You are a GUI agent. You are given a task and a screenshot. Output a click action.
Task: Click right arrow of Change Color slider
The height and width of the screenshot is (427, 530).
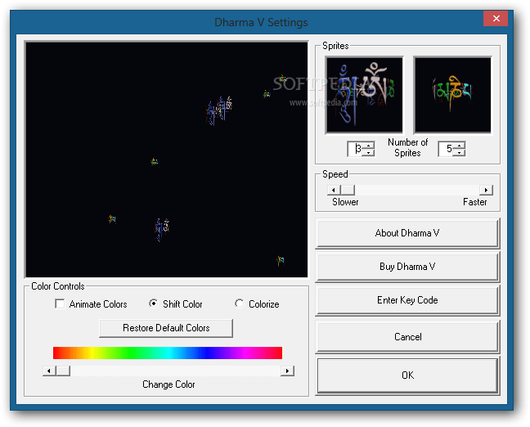(287, 371)
